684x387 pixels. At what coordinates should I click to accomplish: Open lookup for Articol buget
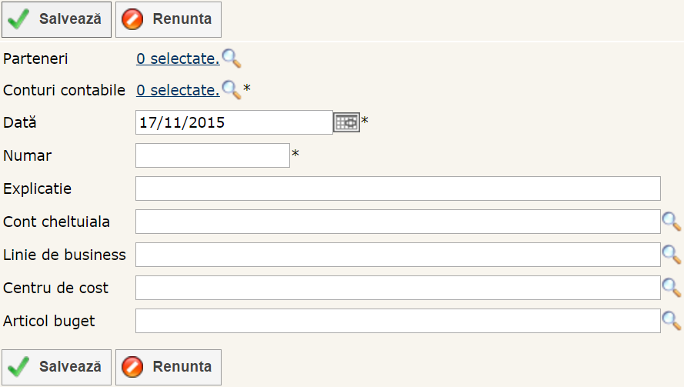coord(672,321)
